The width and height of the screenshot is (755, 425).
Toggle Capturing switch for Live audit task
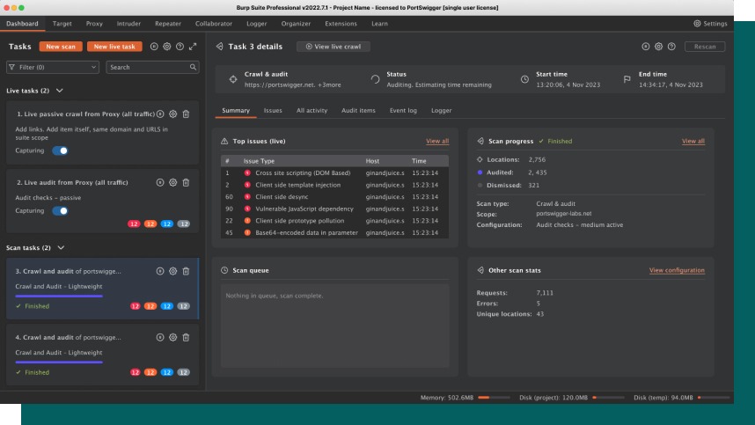[61, 211]
